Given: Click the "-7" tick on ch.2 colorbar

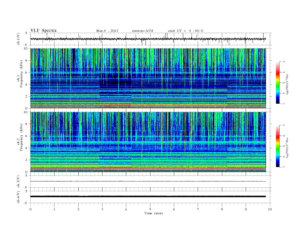Looking at the screenshot, I should pos(283,167).
